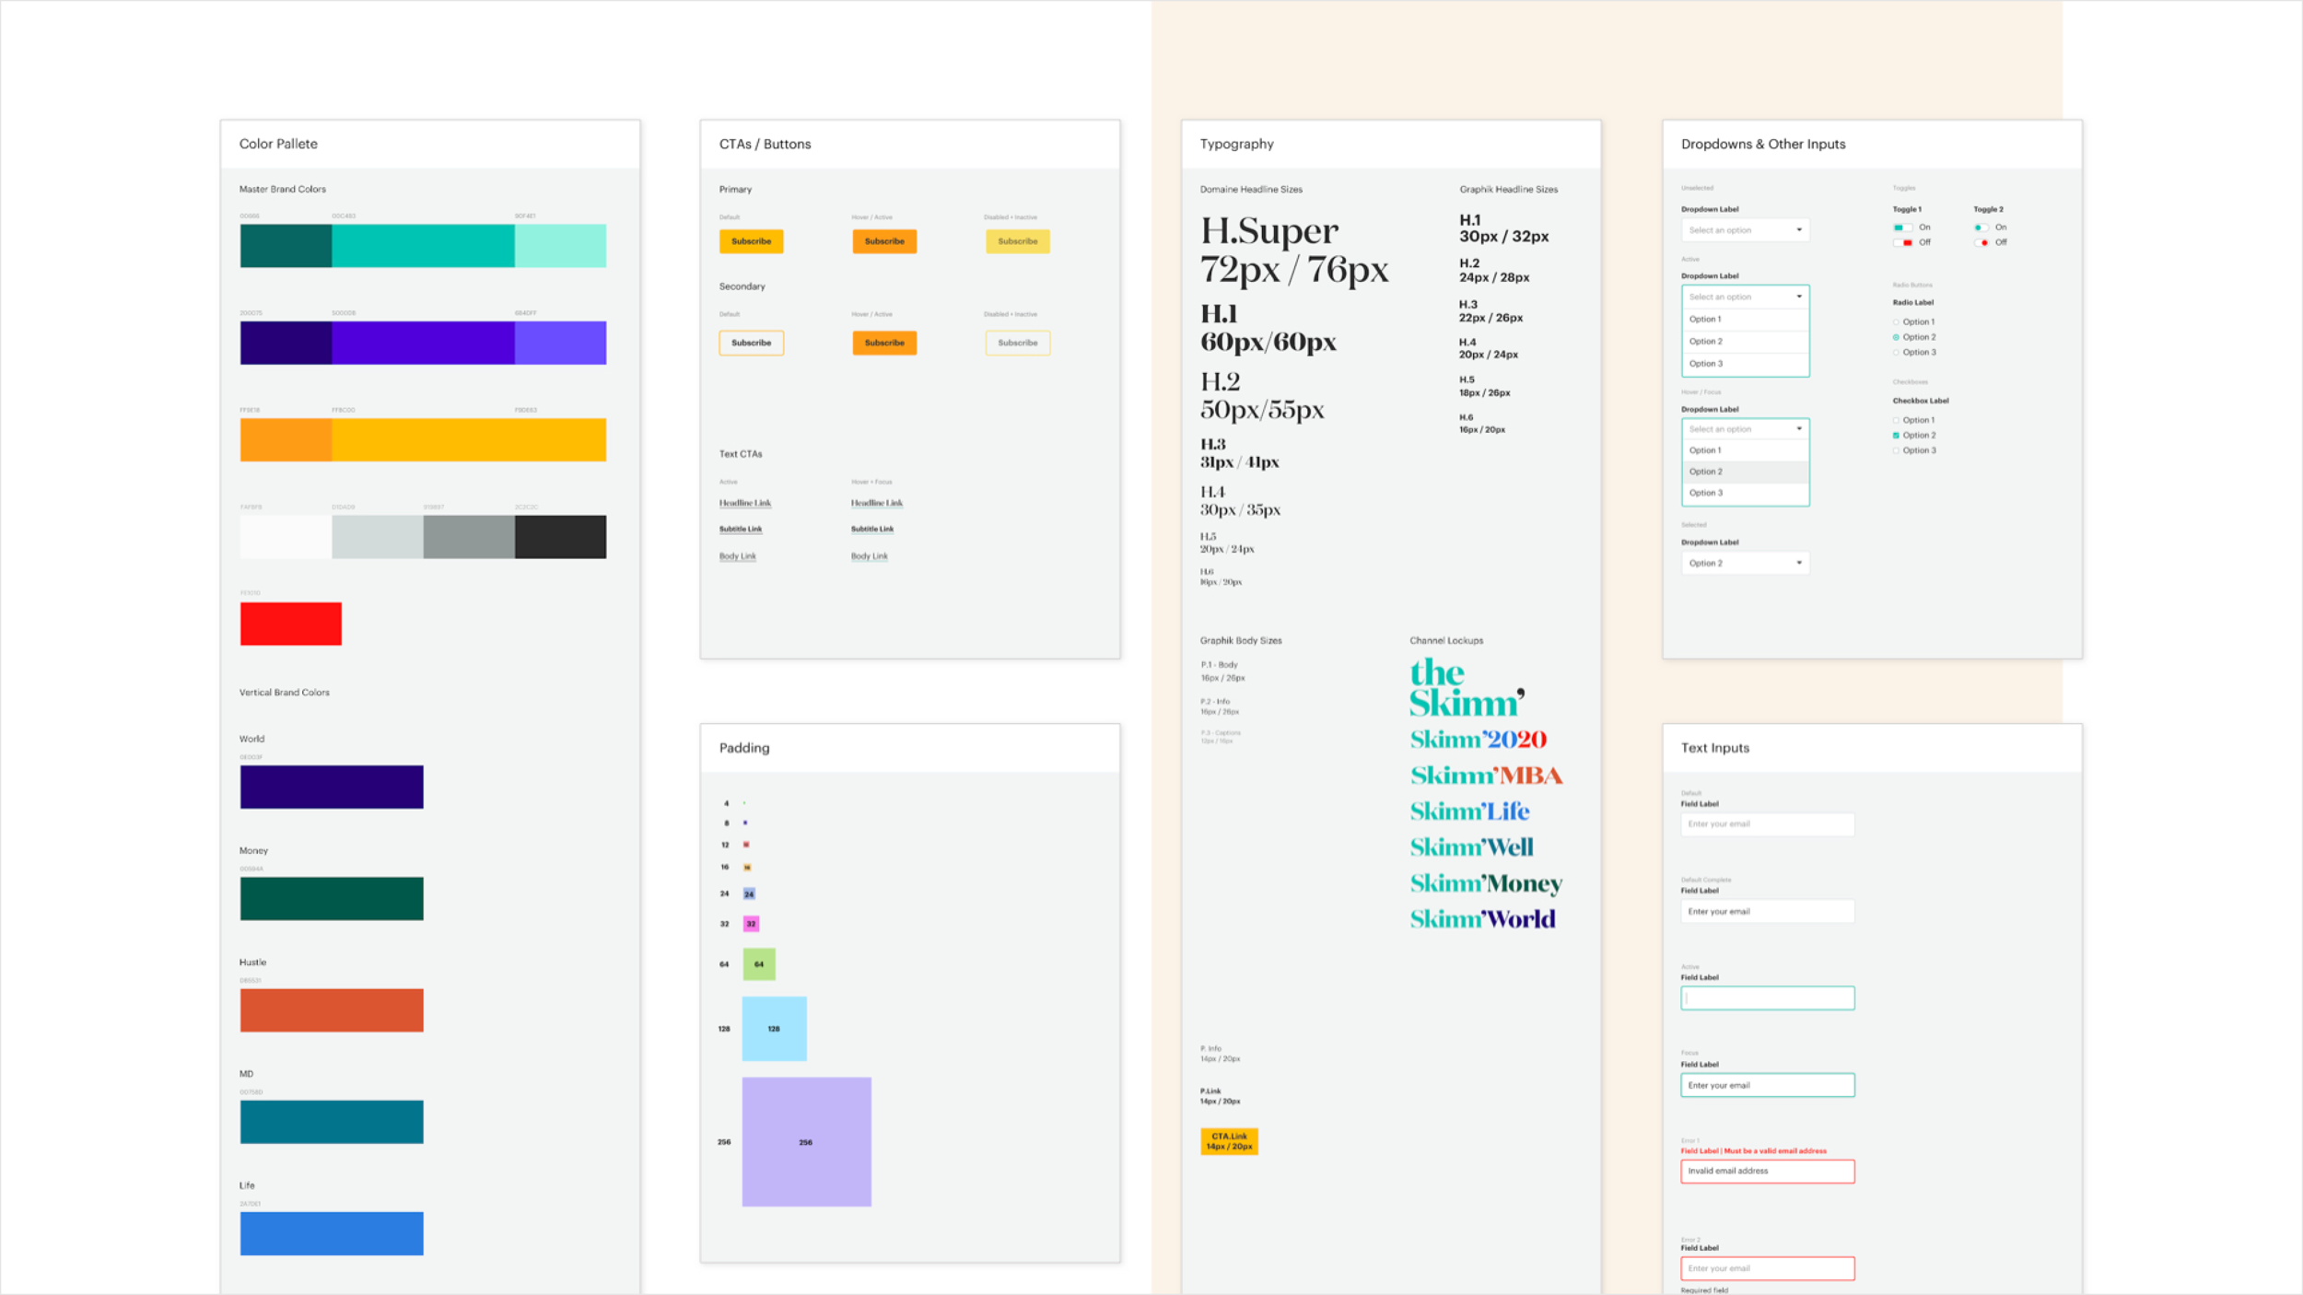The image size is (2303, 1295).
Task: Switch Toggle 1 to Off
Action: [x=1904, y=242]
